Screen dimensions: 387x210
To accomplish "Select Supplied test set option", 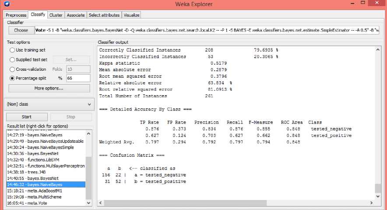I will (x=28, y=59).
